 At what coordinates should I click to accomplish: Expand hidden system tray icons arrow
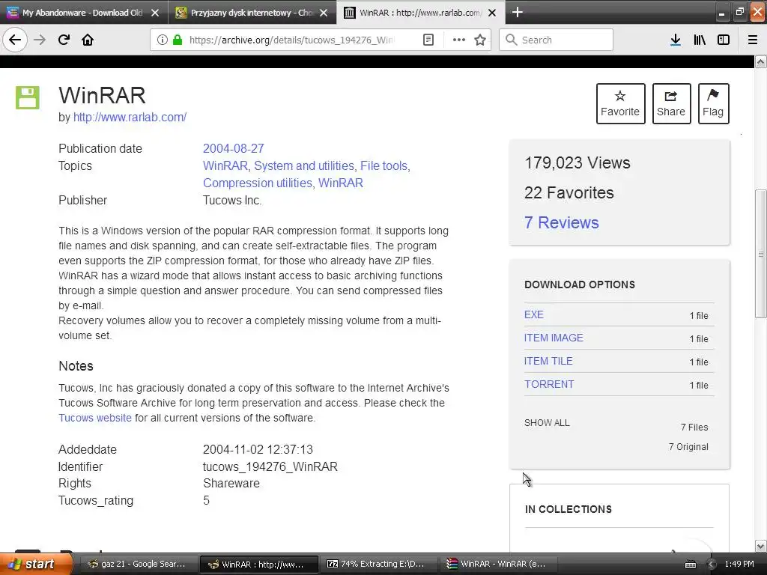(x=712, y=565)
